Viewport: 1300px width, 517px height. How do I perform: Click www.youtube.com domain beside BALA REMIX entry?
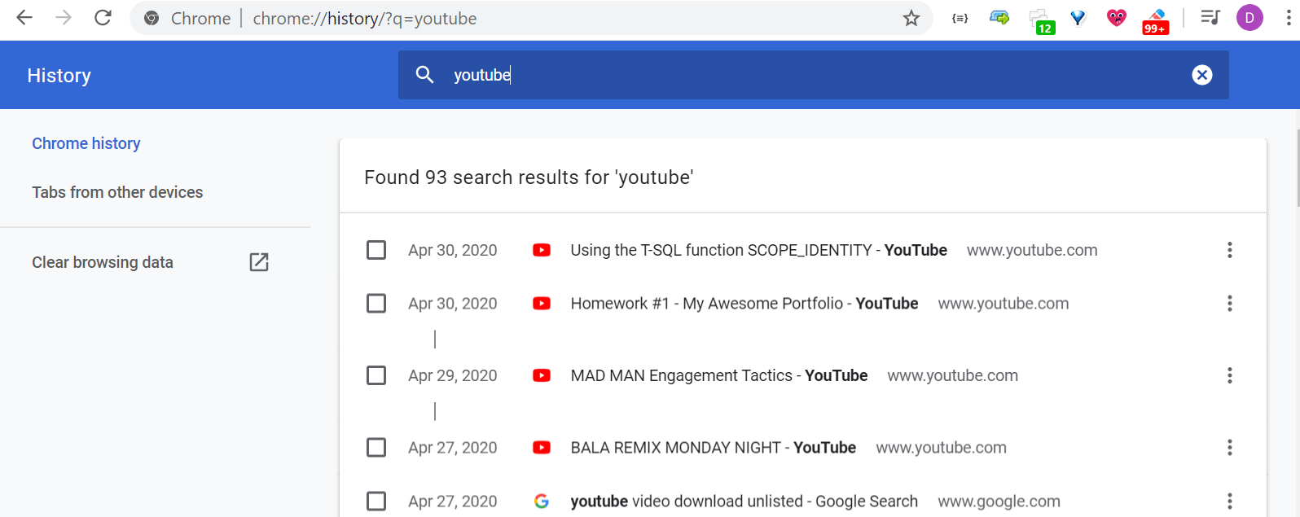[x=942, y=448]
